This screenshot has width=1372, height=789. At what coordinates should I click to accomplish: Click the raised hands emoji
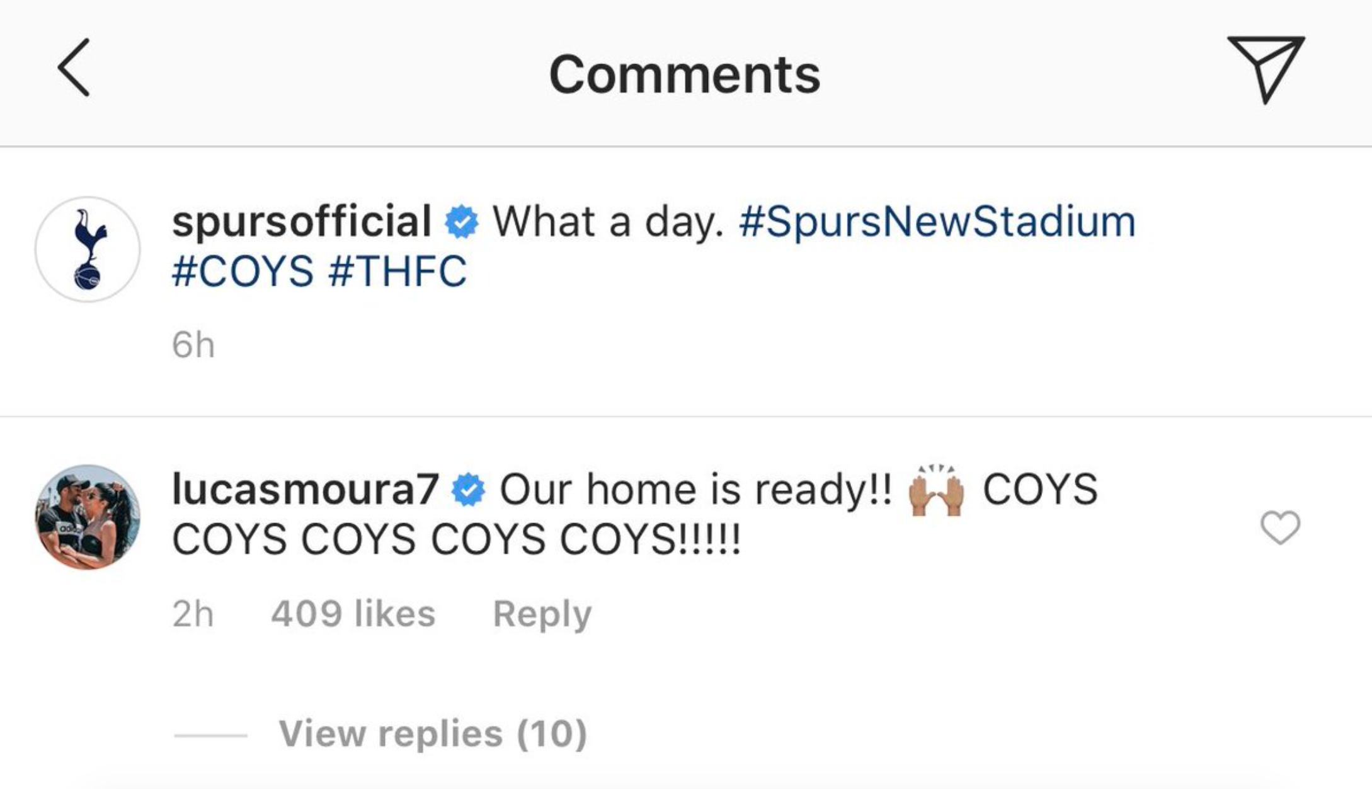[936, 490]
